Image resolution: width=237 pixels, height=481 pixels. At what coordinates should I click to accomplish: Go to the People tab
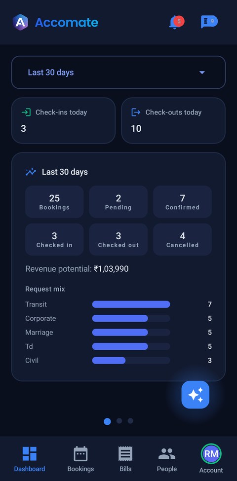coord(167,459)
